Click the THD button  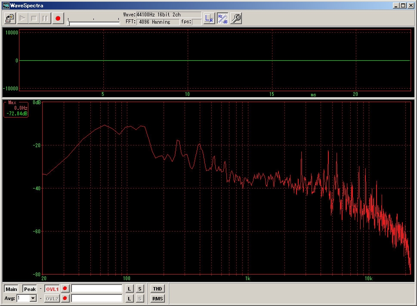coord(158,289)
